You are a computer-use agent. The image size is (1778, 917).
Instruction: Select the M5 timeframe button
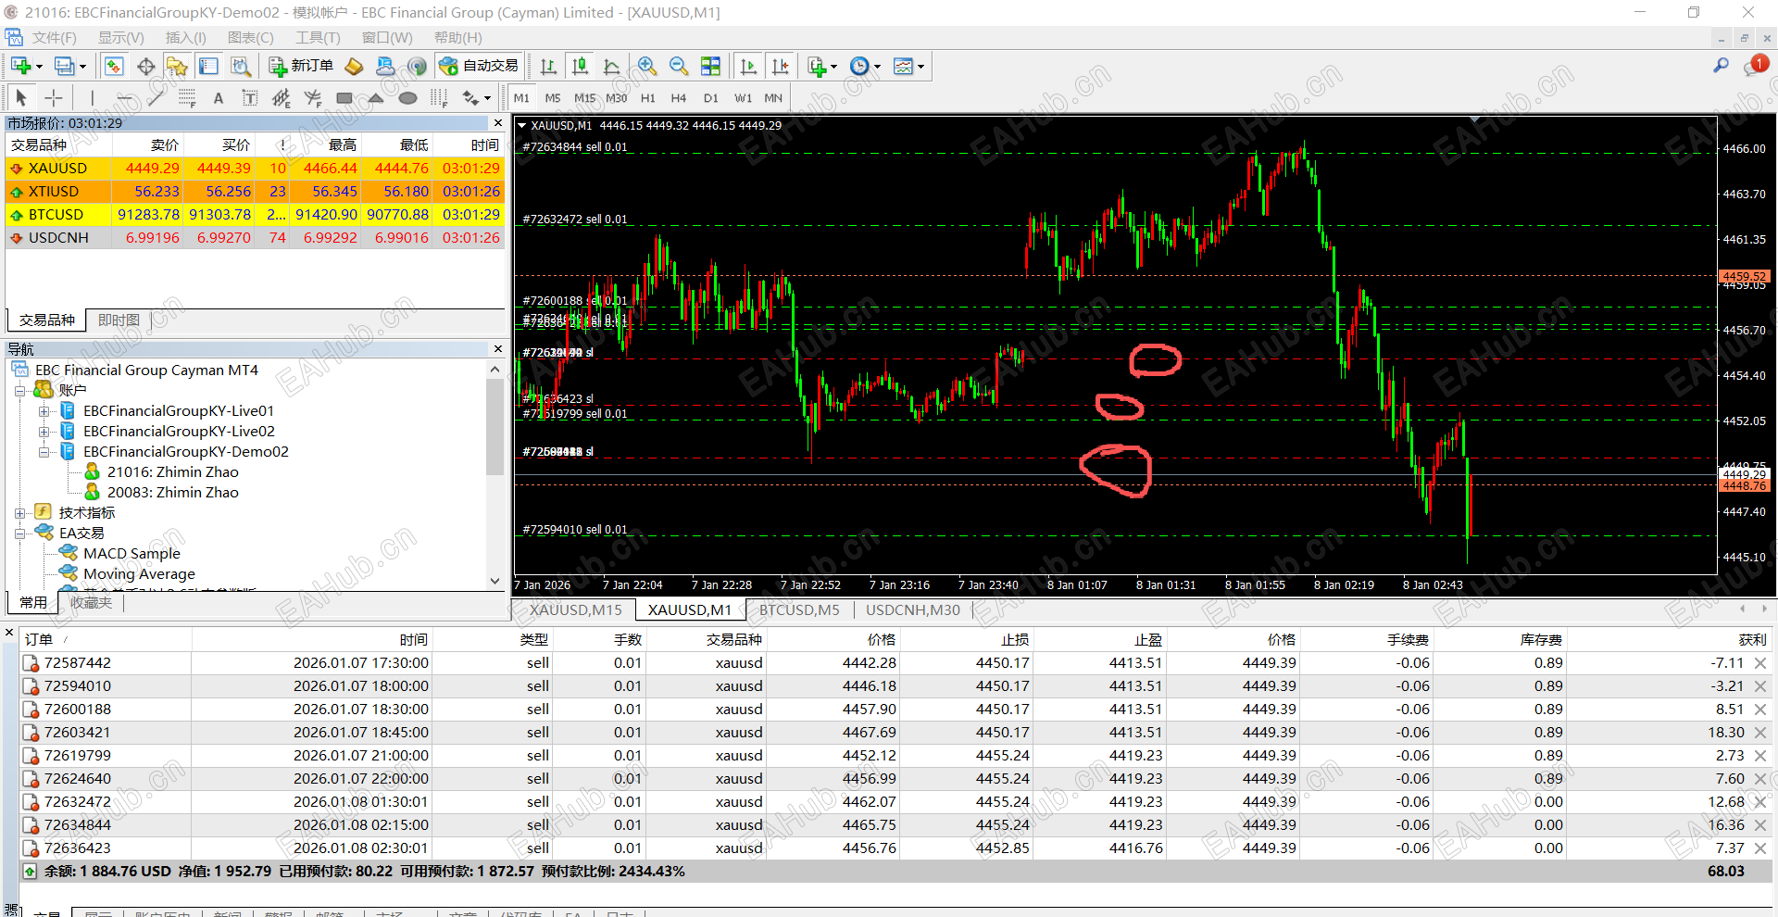click(x=553, y=98)
